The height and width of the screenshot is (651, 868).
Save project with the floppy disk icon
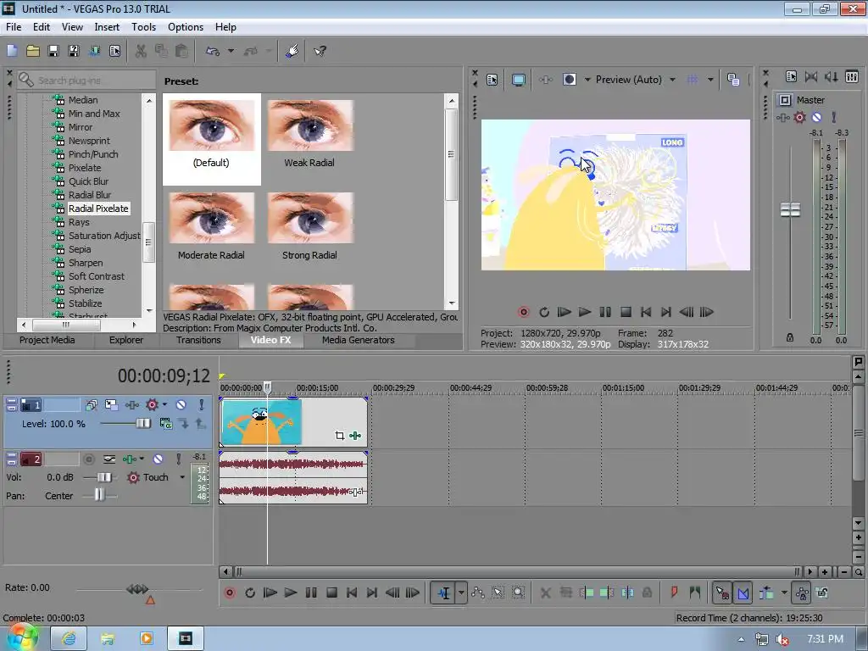53,51
